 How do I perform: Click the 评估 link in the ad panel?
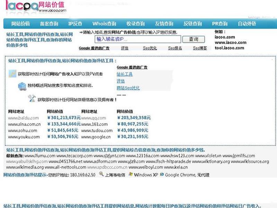coord(120,81)
